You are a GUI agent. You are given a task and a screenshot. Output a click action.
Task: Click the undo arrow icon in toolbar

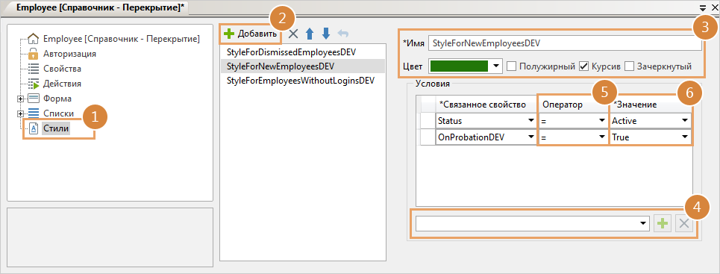coord(342,33)
